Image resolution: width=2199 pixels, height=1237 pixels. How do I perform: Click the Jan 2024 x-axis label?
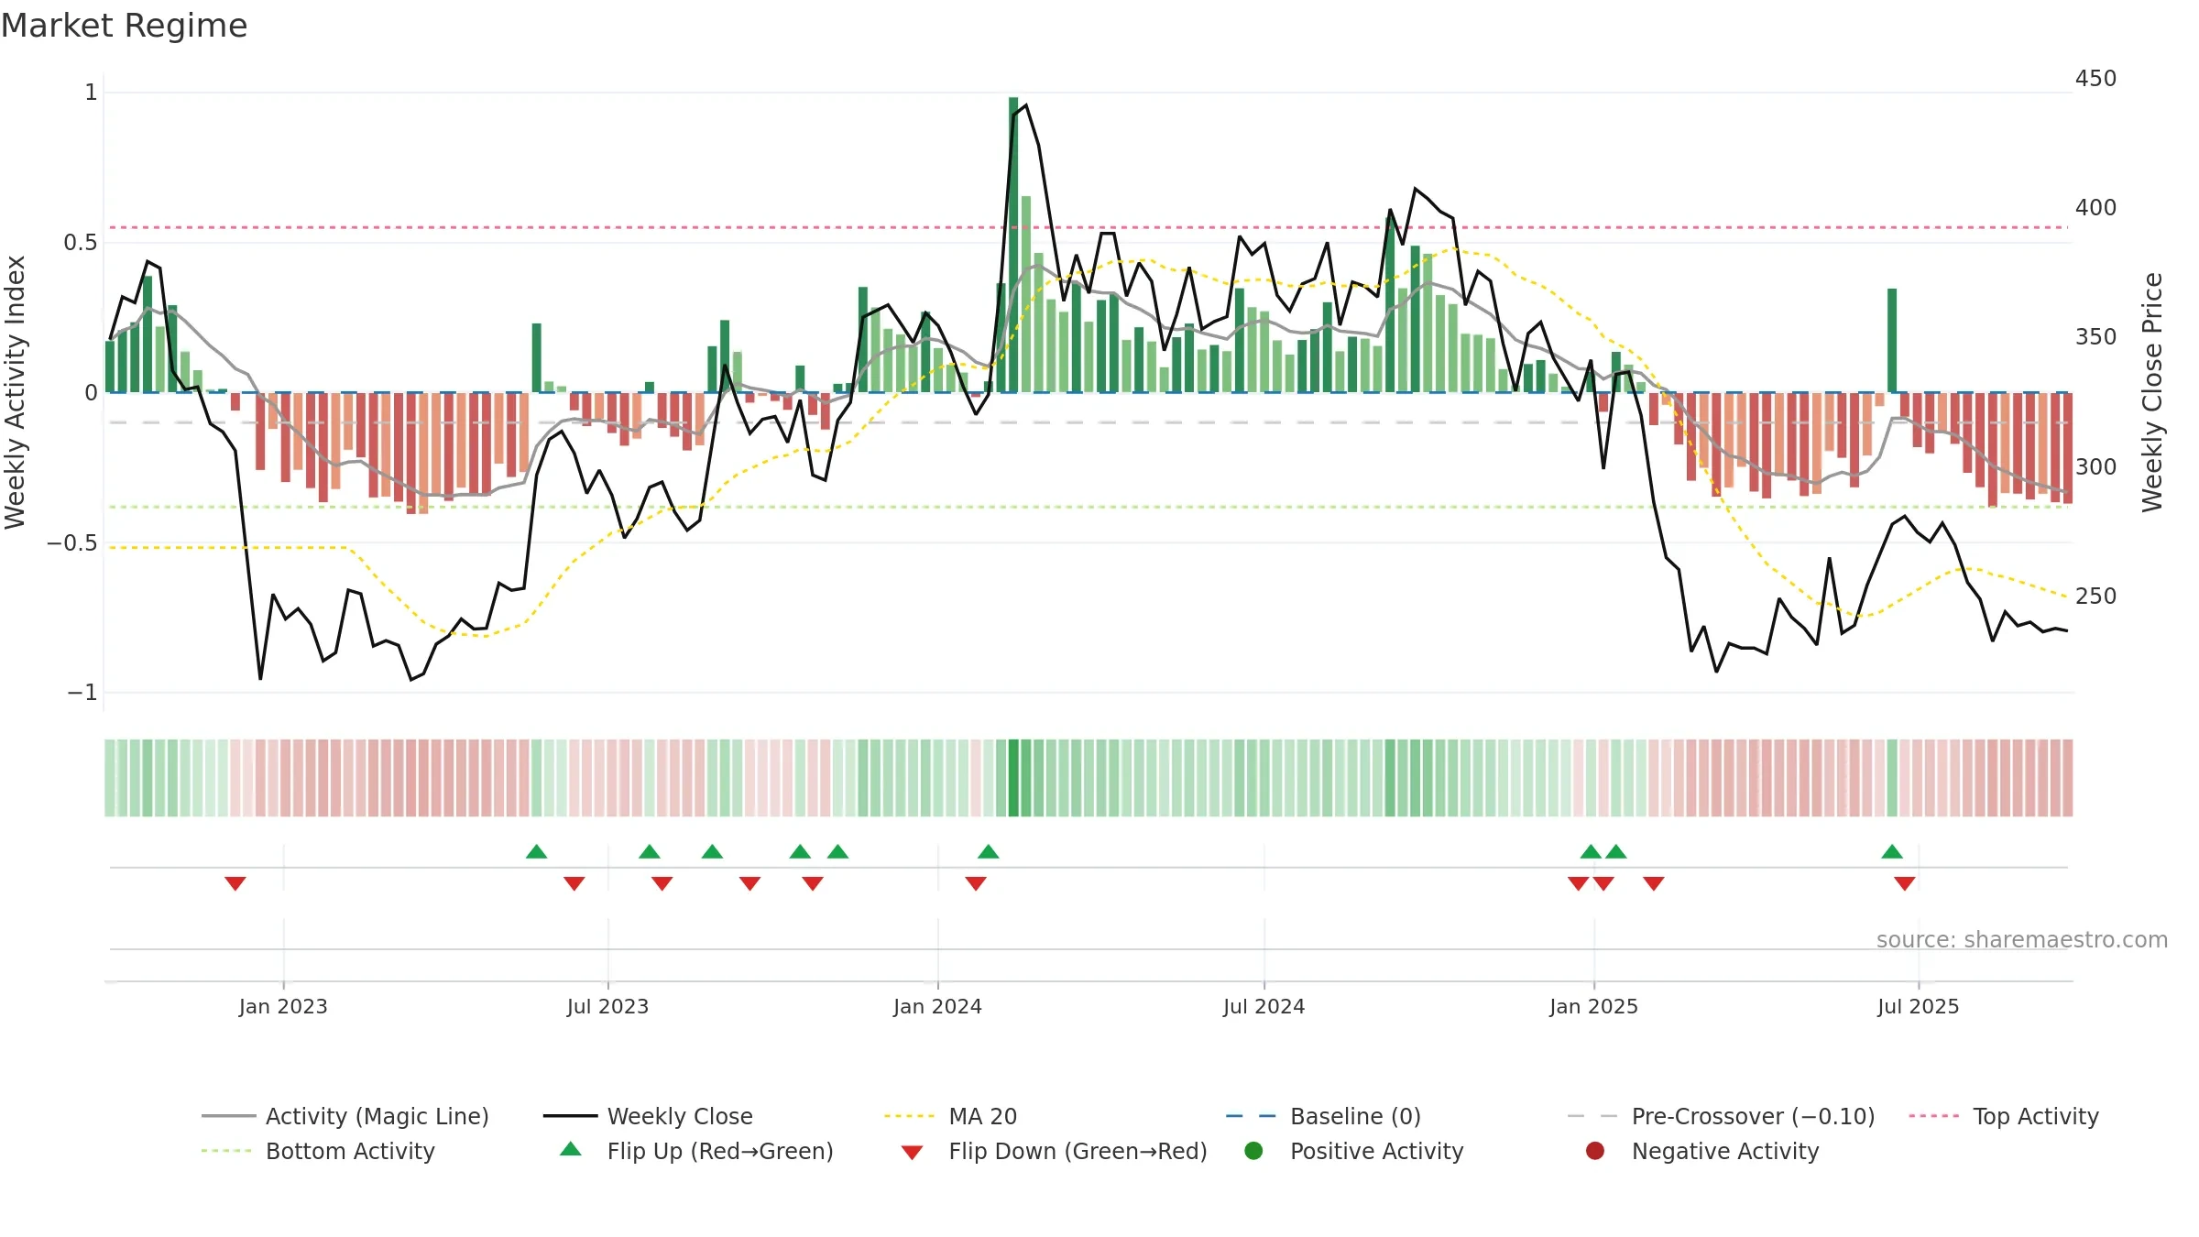click(937, 1006)
